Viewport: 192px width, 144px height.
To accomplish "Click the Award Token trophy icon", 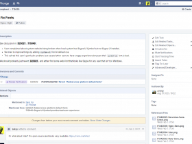I will click(153, 60).
